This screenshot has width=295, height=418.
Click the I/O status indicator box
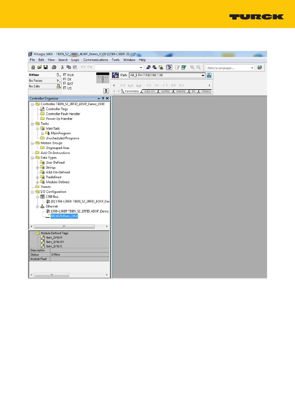(65, 88)
